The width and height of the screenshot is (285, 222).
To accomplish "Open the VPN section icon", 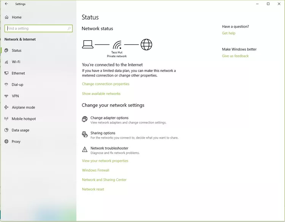I will 6,96.
